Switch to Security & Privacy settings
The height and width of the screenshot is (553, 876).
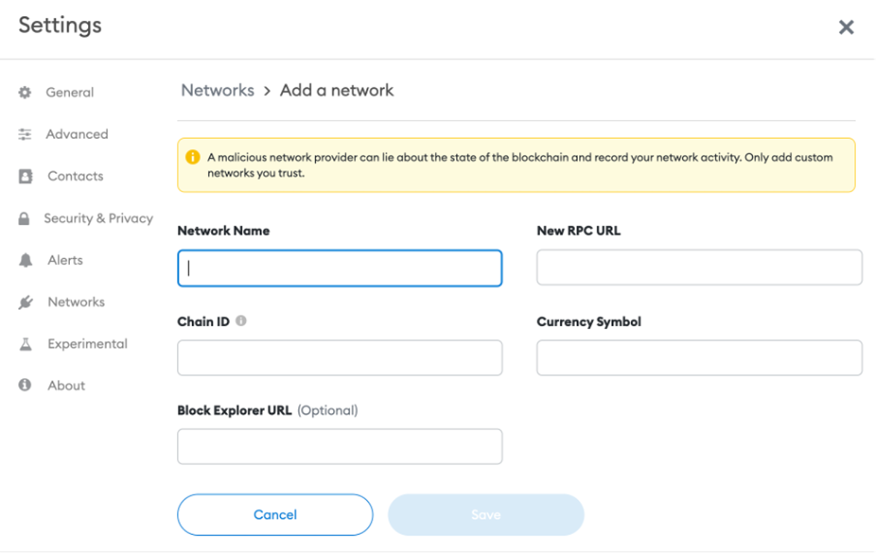tap(98, 218)
